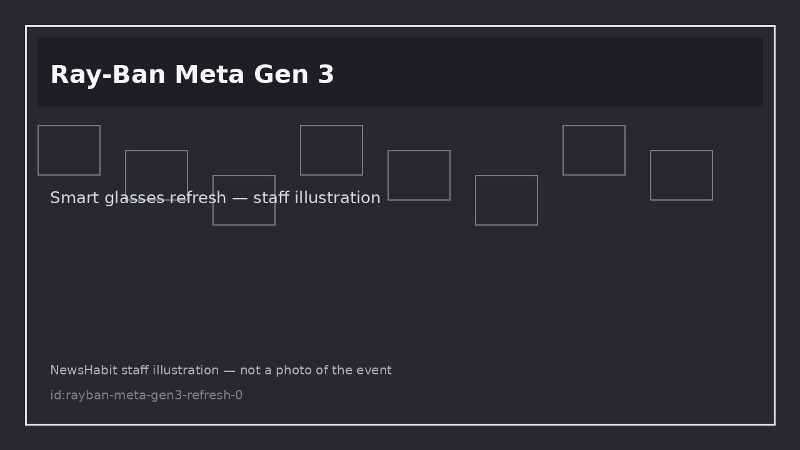Screen dimensions: 800x450
Task: Select the outlined box directly above 'illustration' subtitle text
Action: [331, 150]
